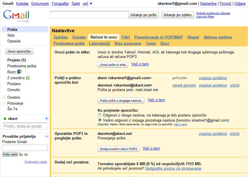Select 'Odgovori z istega naslova' radio button
The height and width of the screenshot is (177, 248).
tap(100, 115)
